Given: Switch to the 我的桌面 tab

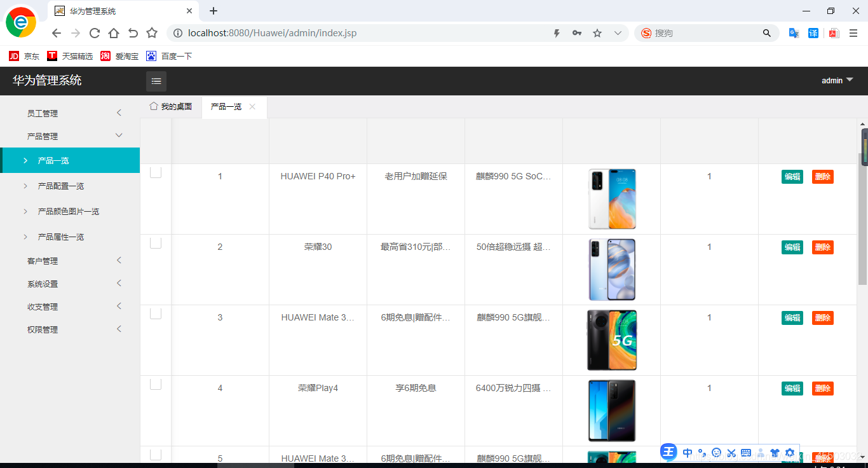Looking at the screenshot, I should 170,107.
